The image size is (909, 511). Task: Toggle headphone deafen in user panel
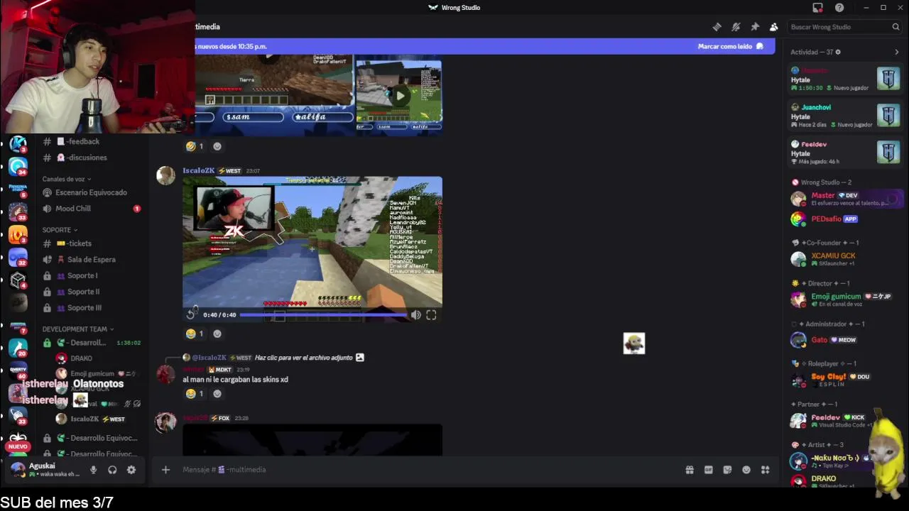(x=112, y=470)
